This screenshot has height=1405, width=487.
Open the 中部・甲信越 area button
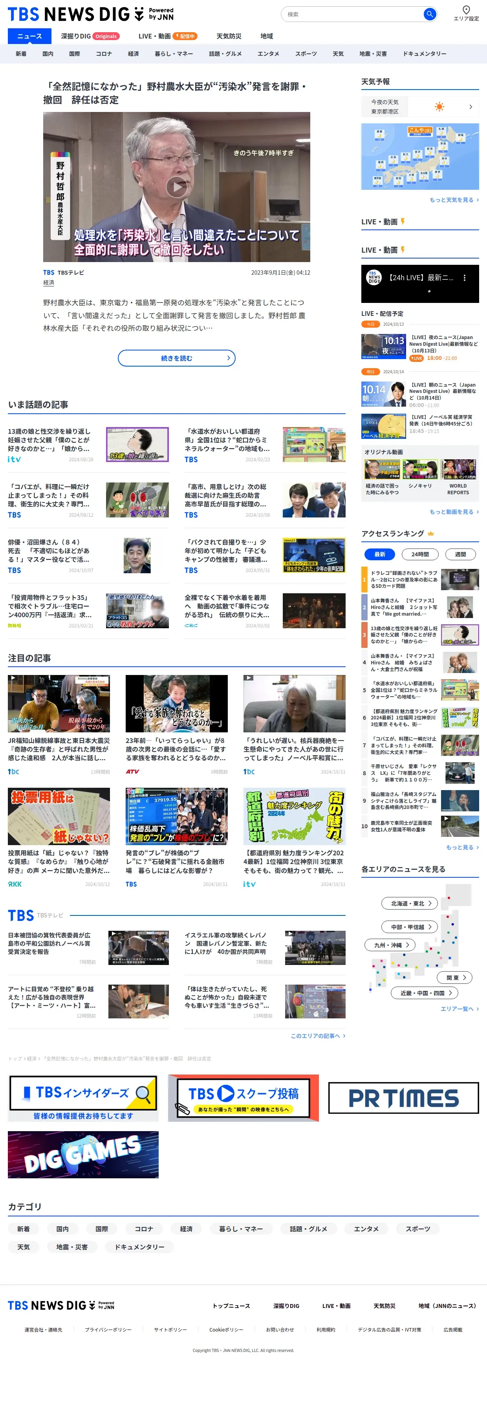click(410, 927)
